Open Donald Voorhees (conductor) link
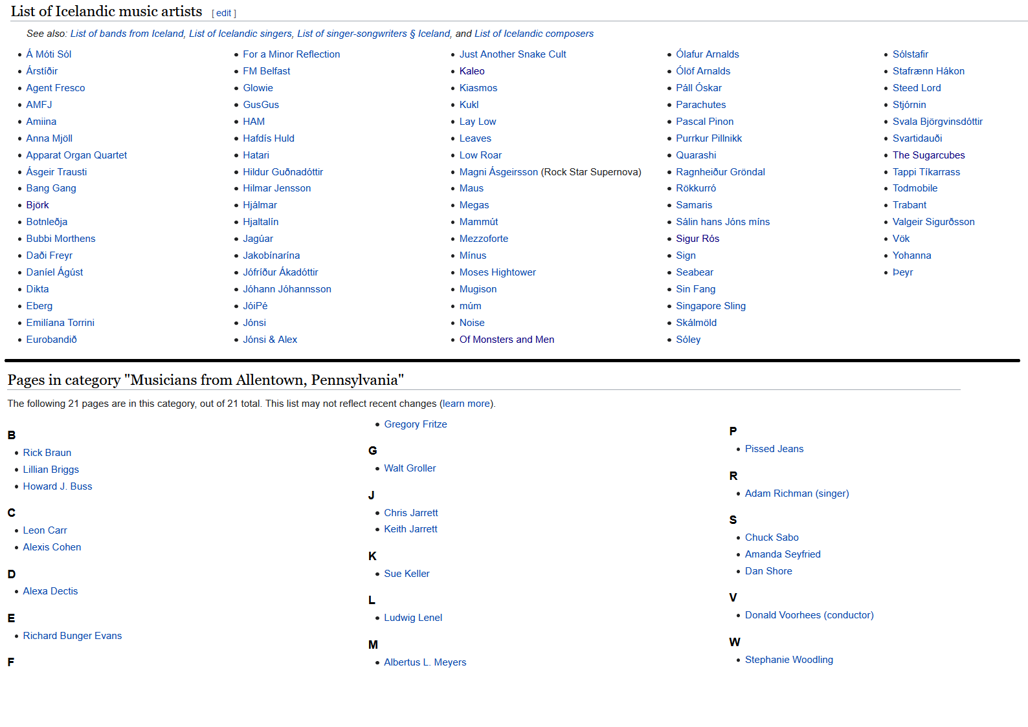1028x727 pixels. (809, 615)
